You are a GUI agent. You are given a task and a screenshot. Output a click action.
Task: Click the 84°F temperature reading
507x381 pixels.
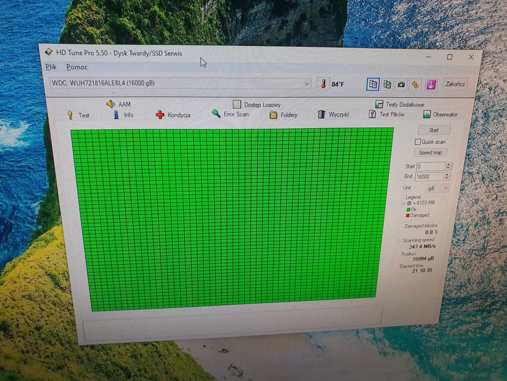(x=338, y=84)
